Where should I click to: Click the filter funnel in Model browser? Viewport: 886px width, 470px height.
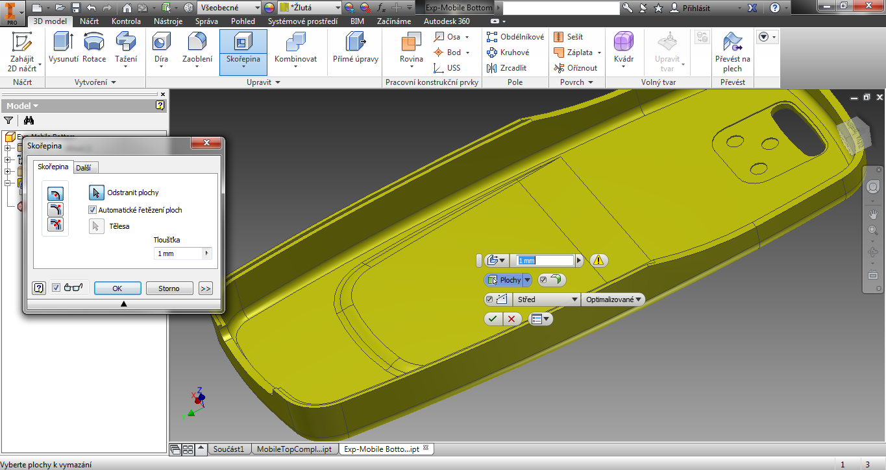pos(8,120)
